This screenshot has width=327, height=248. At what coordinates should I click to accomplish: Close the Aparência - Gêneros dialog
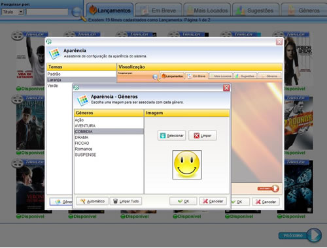[x=226, y=88]
